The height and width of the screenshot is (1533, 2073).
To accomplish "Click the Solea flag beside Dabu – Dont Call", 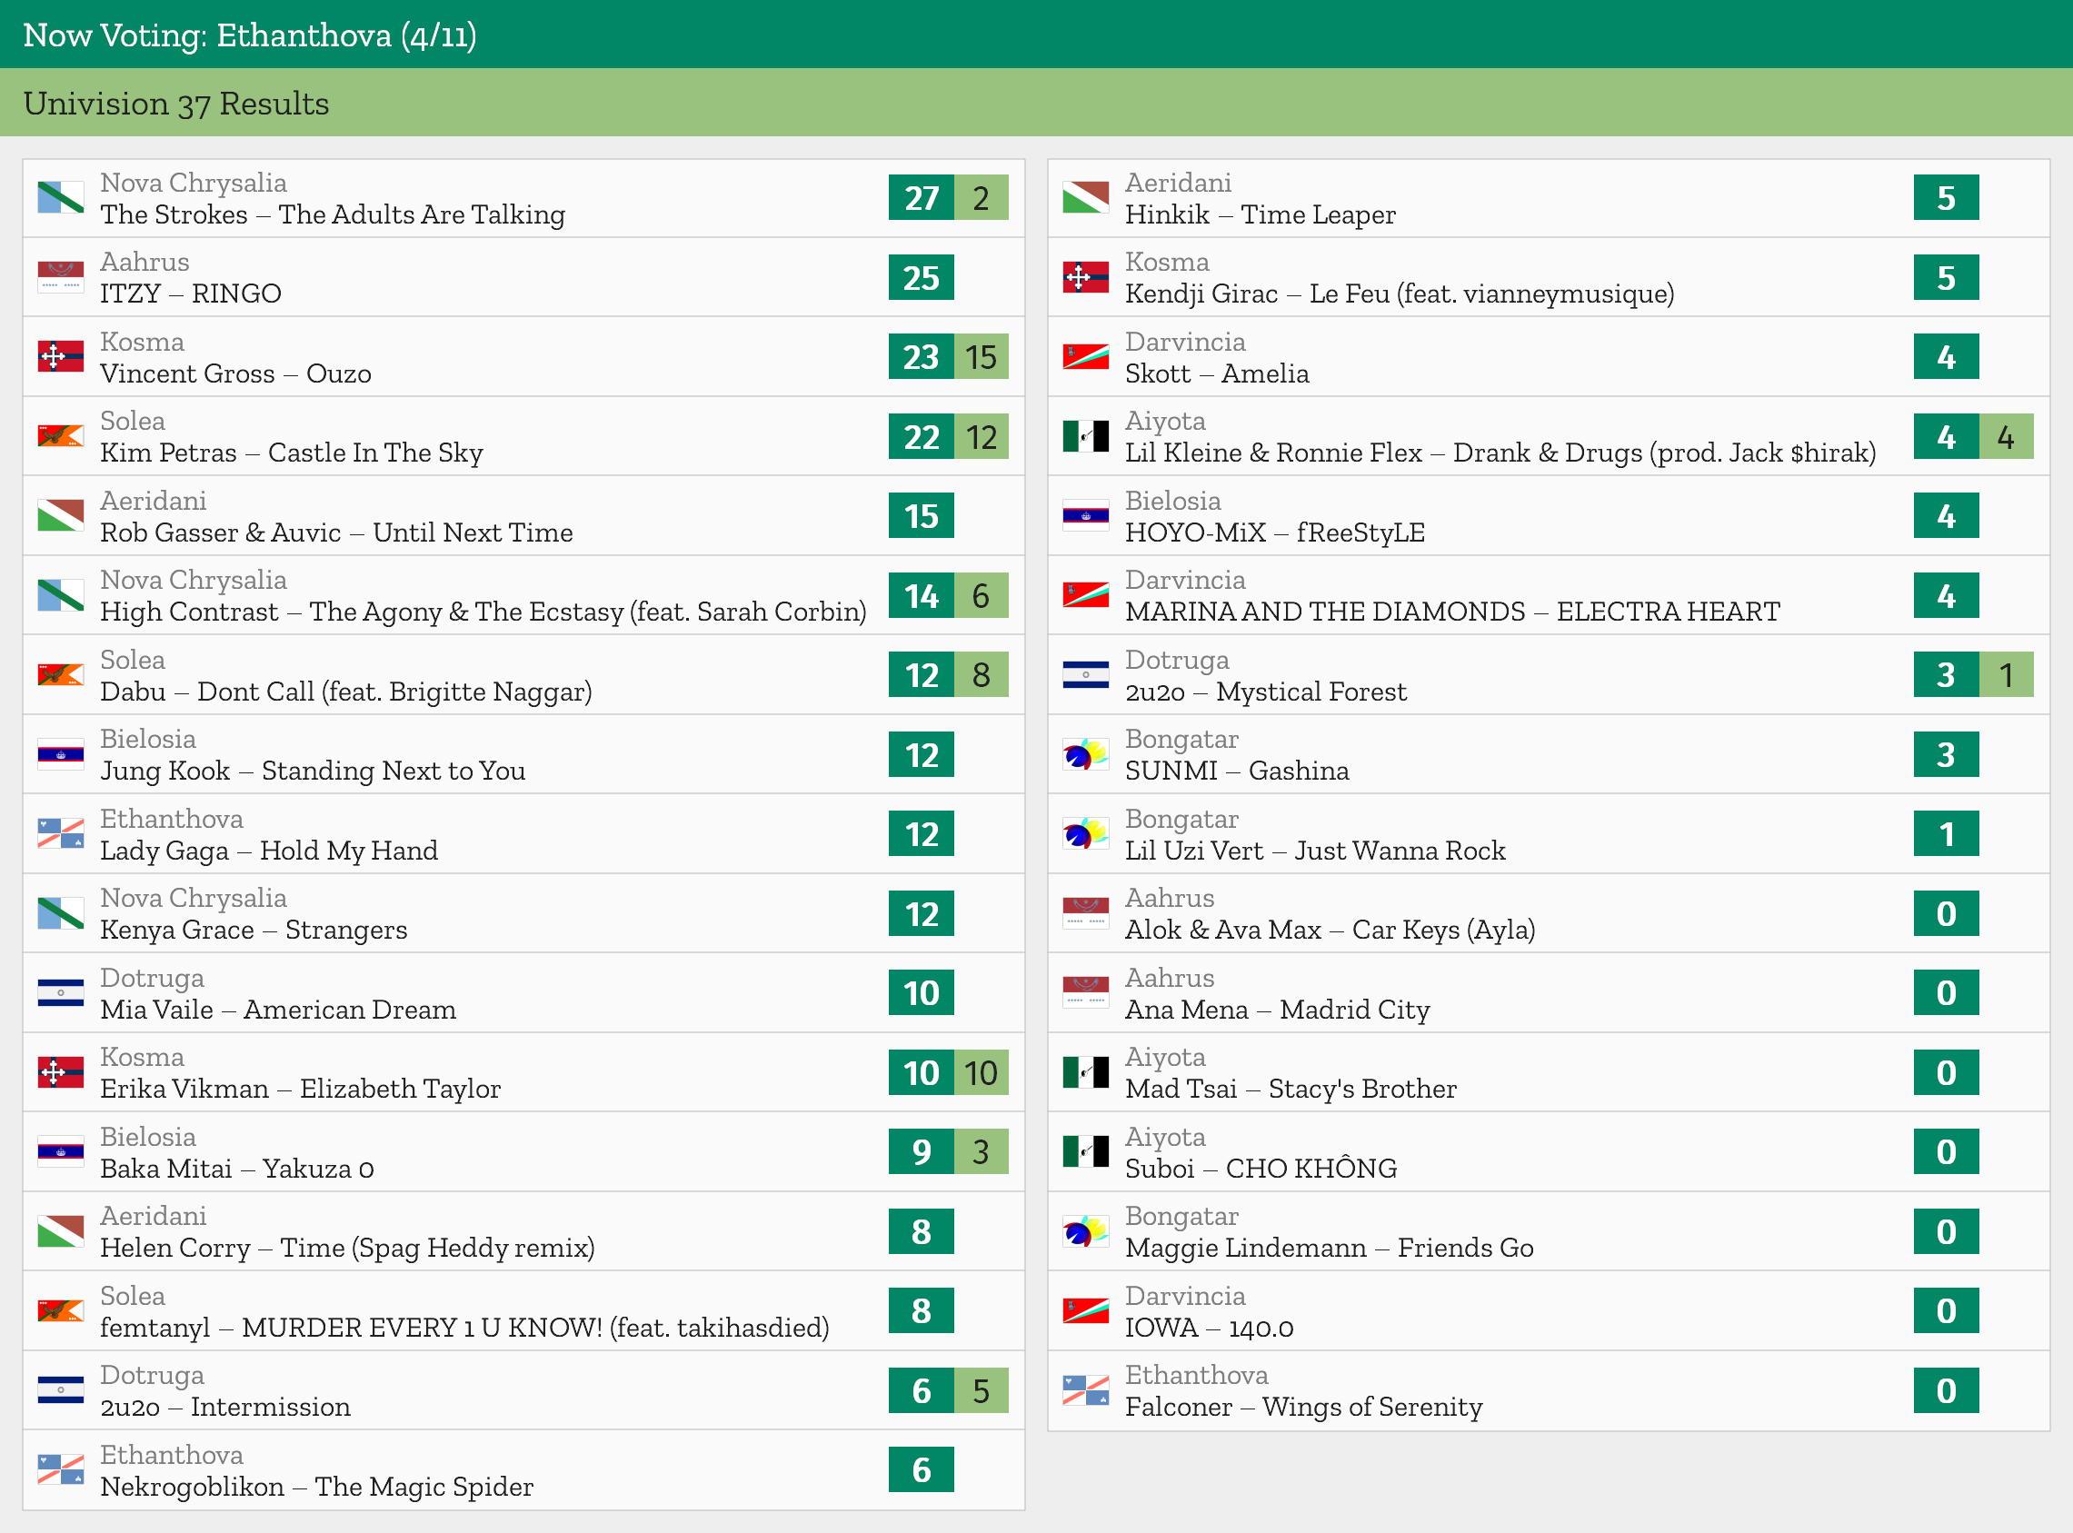I will [x=60, y=674].
